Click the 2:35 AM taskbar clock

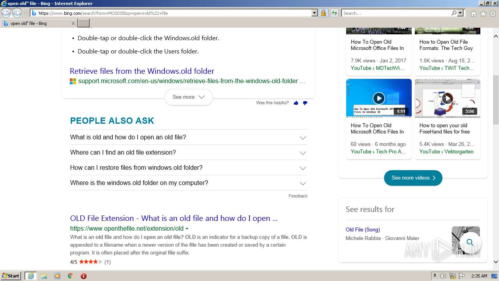point(479,276)
